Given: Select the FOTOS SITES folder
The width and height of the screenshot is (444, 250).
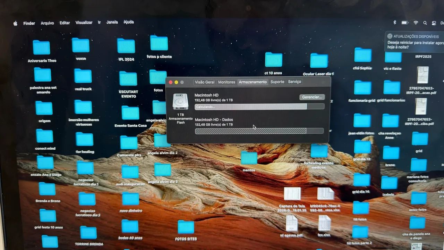Looking at the screenshot, I should (x=186, y=227).
